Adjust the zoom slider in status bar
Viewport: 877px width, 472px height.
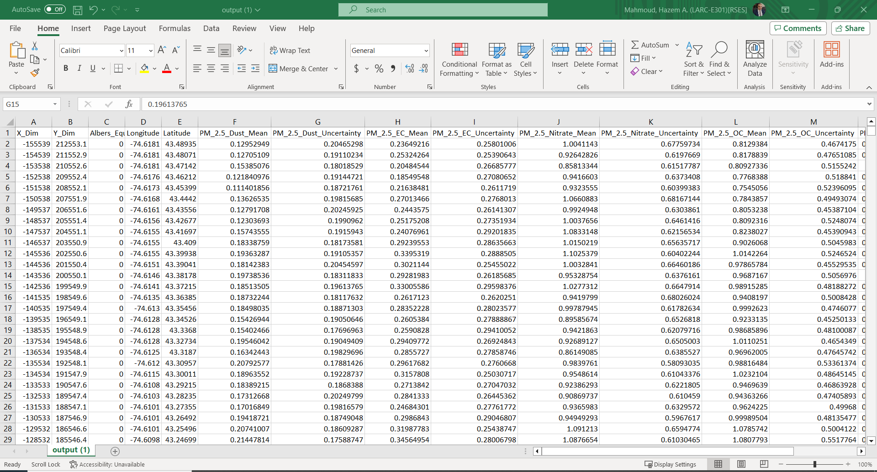[x=814, y=464]
